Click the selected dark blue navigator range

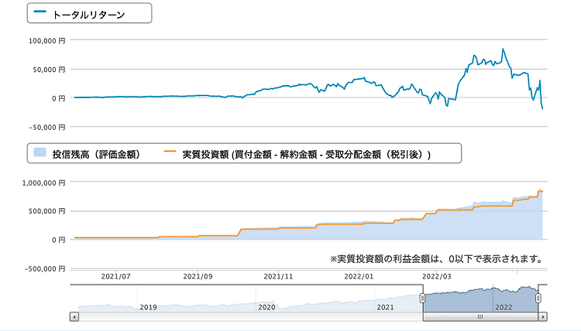point(480,299)
